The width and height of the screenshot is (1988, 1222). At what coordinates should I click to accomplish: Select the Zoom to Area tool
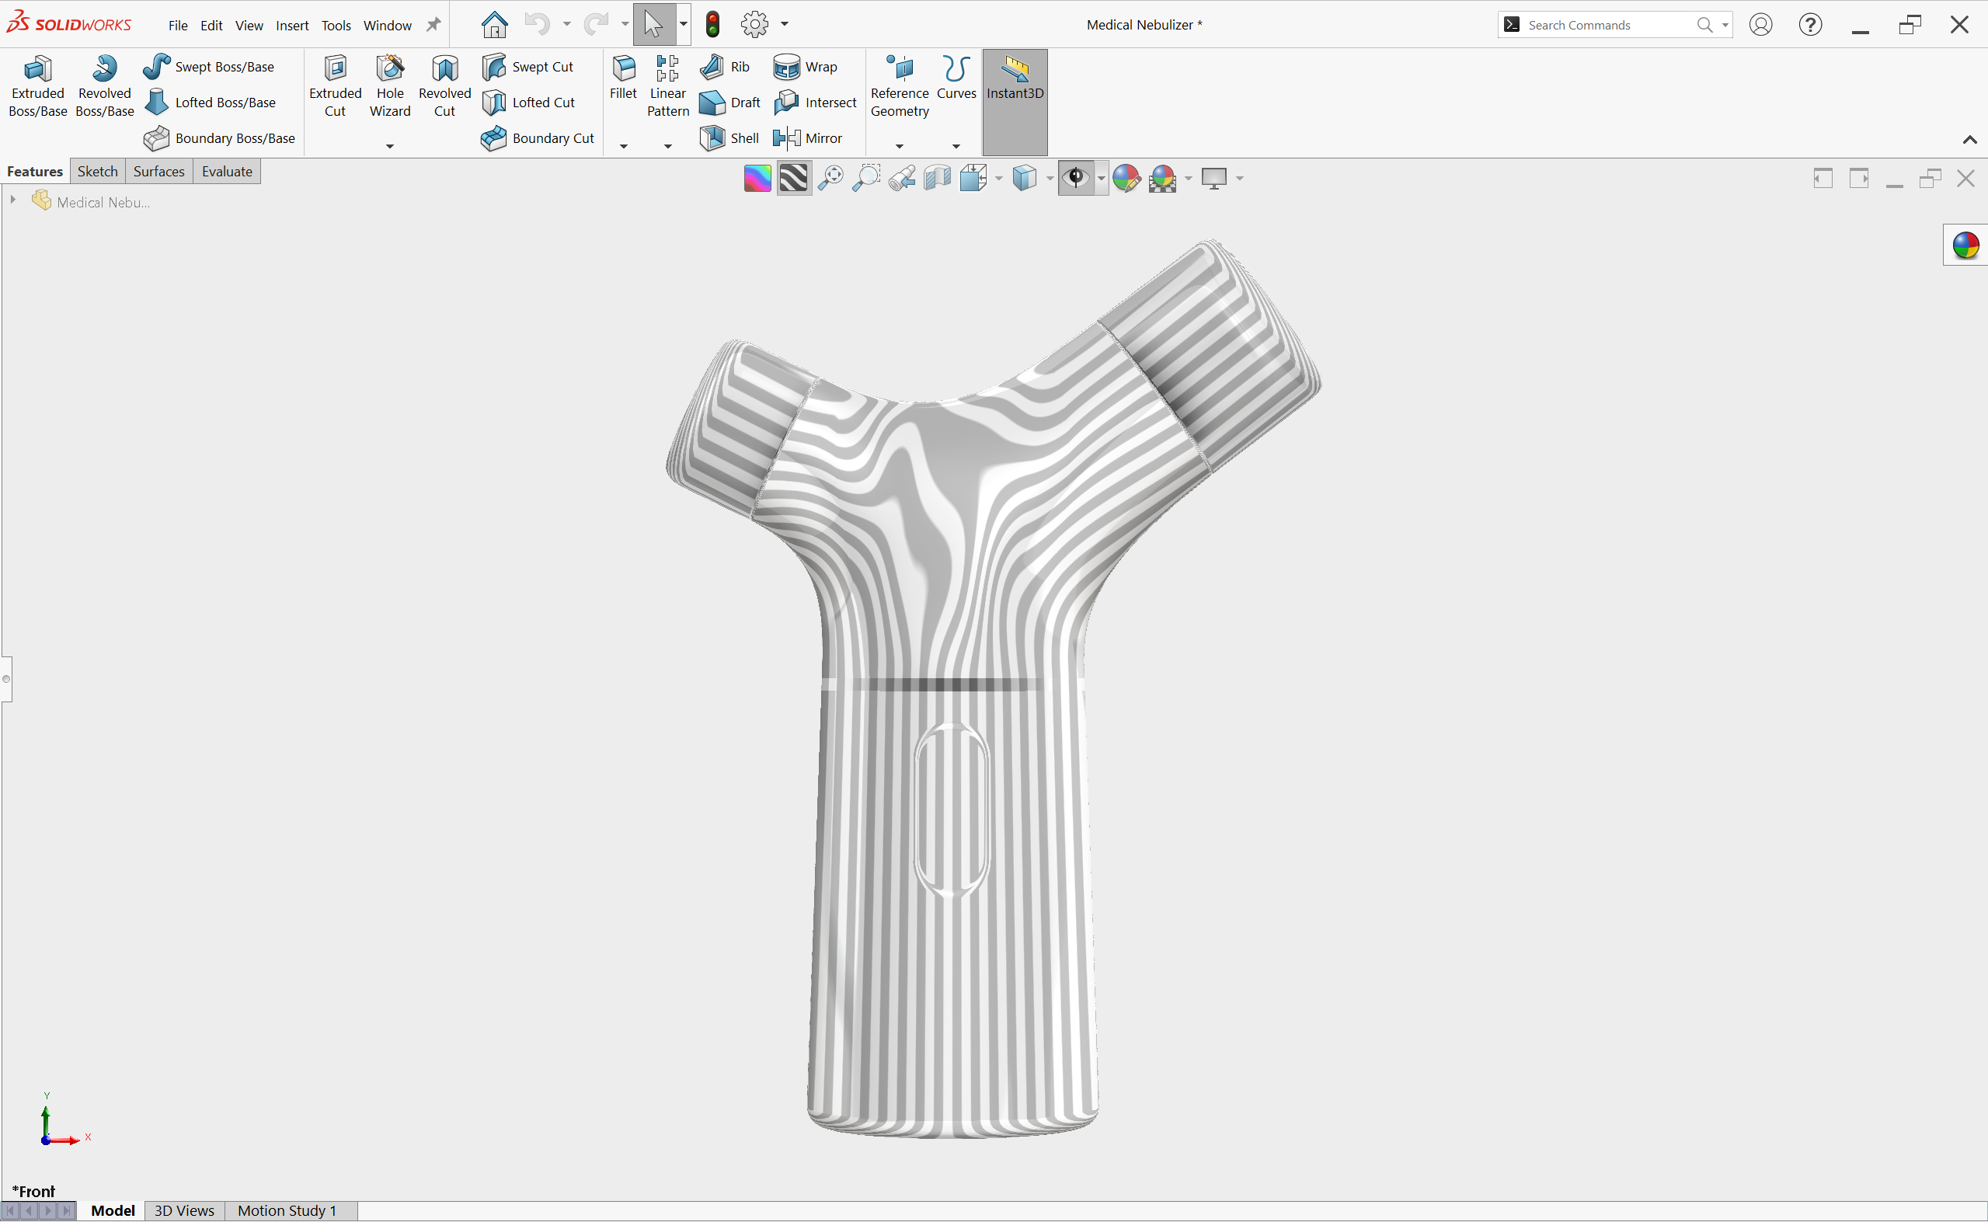coord(865,178)
